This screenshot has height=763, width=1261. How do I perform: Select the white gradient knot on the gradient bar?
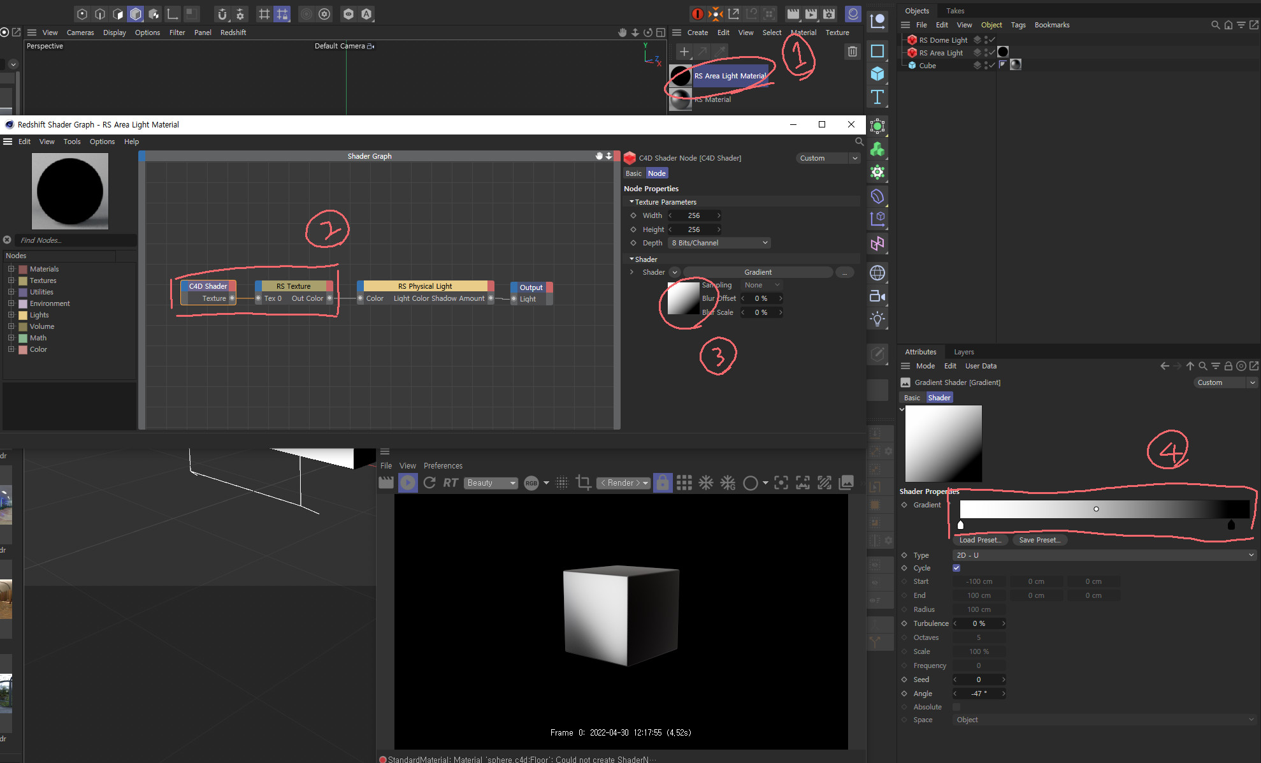coord(960,525)
